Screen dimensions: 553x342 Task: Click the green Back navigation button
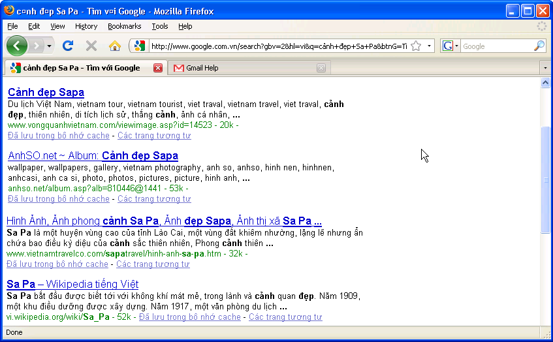pos(16,46)
